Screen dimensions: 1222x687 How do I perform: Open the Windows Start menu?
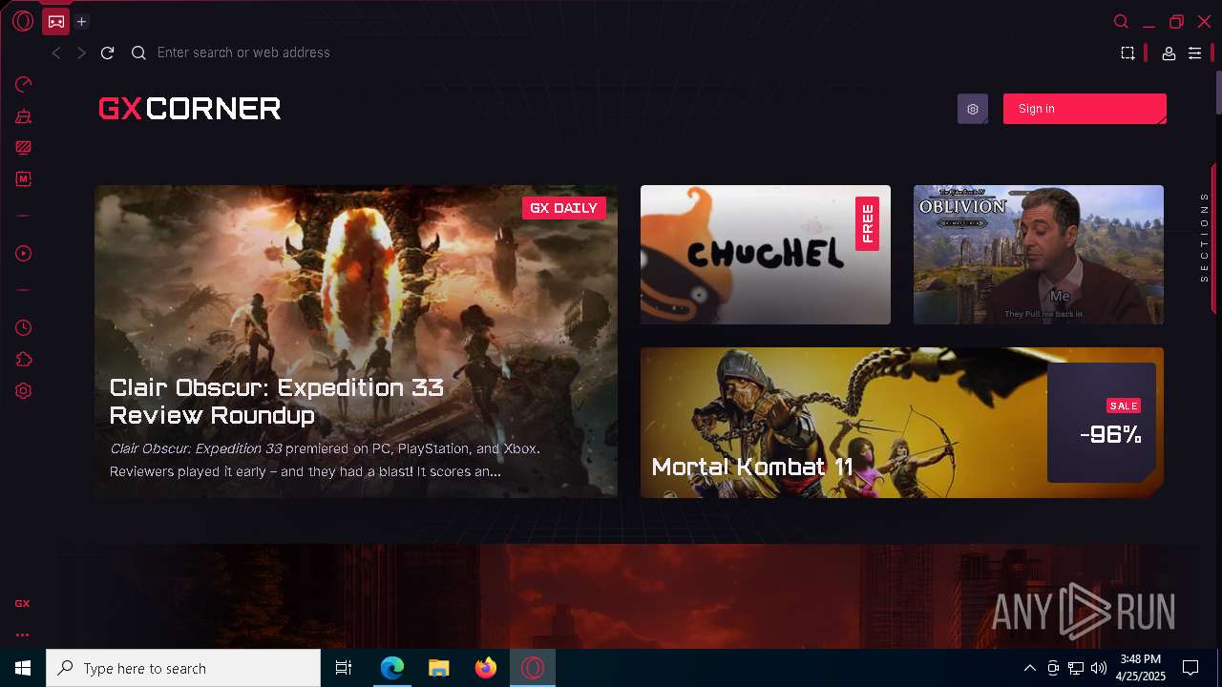point(23,668)
